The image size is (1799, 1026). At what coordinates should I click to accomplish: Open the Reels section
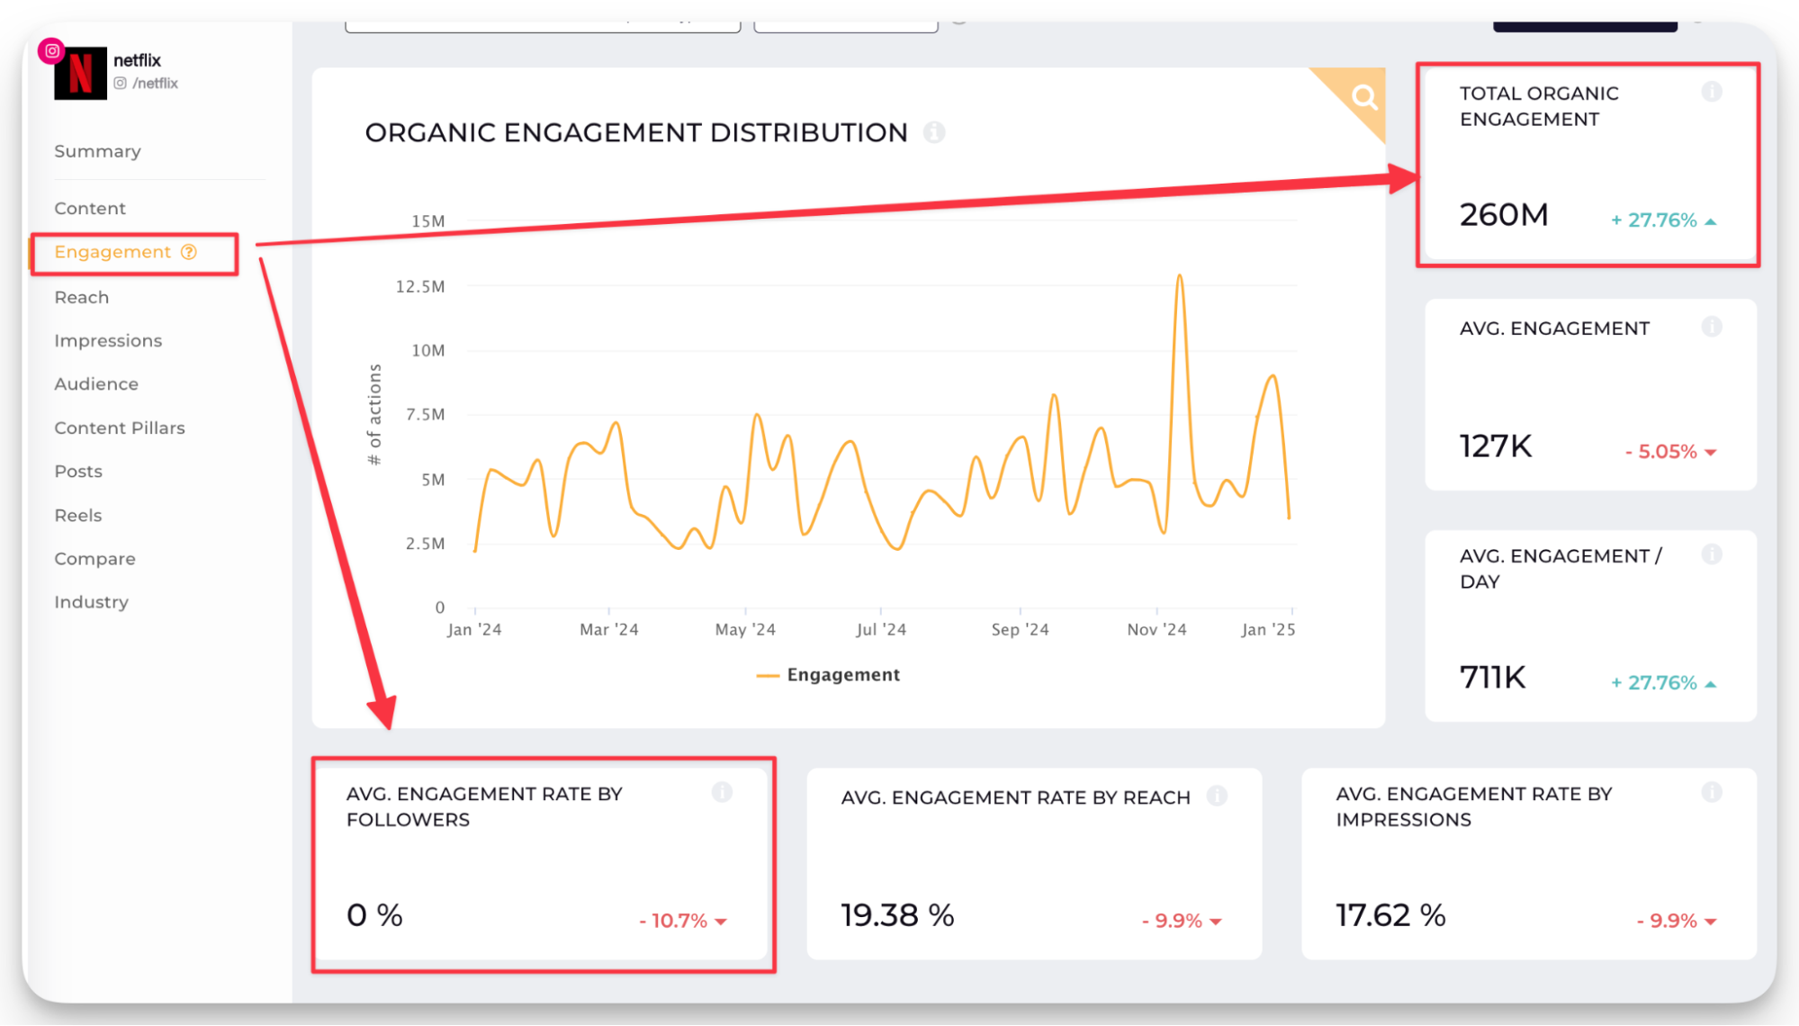click(78, 515)
